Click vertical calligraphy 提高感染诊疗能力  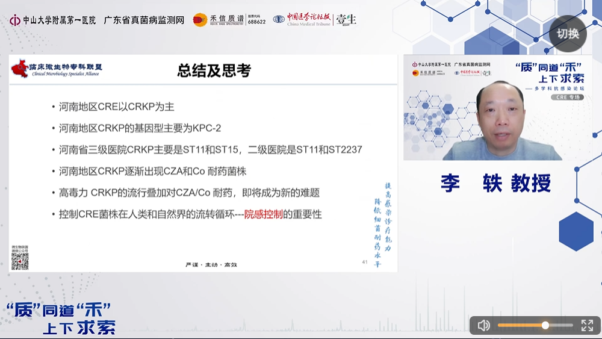(388, 217)
